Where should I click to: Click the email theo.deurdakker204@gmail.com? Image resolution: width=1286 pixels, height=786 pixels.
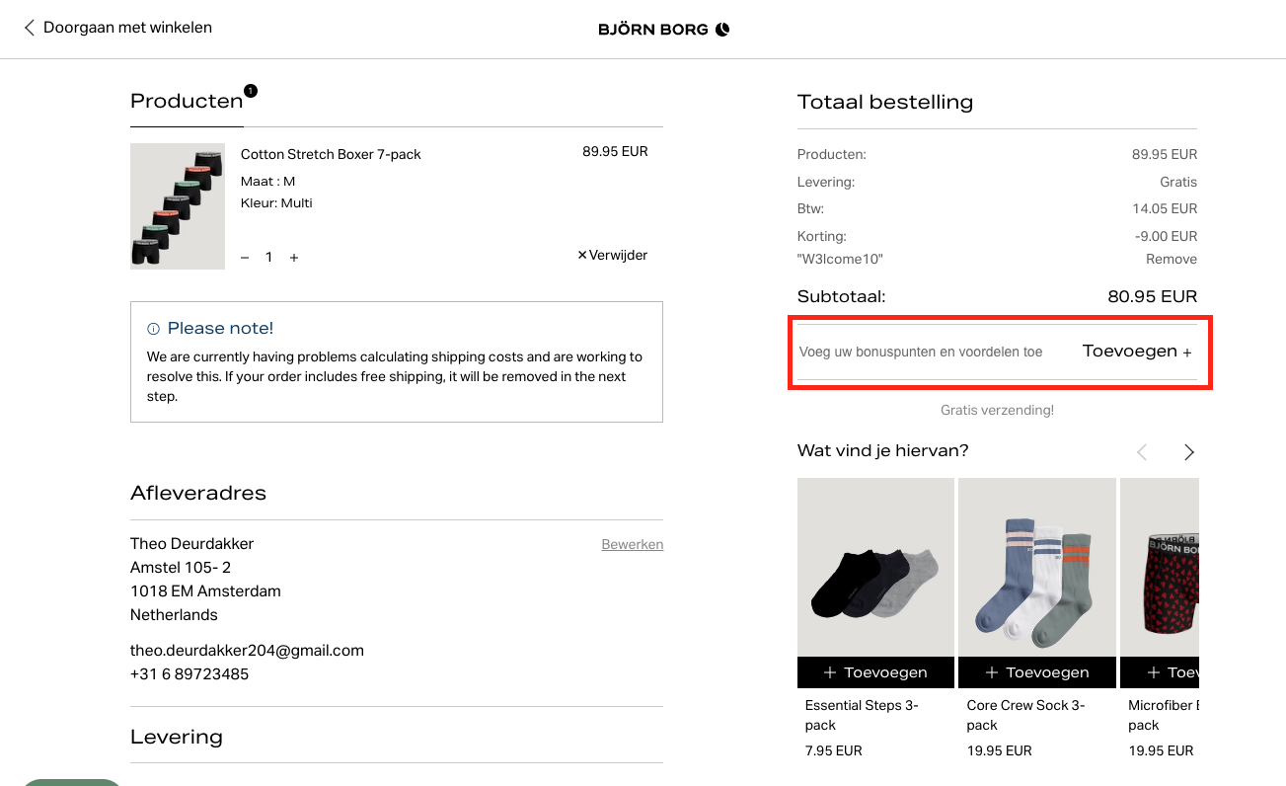(x=247, y=651)
